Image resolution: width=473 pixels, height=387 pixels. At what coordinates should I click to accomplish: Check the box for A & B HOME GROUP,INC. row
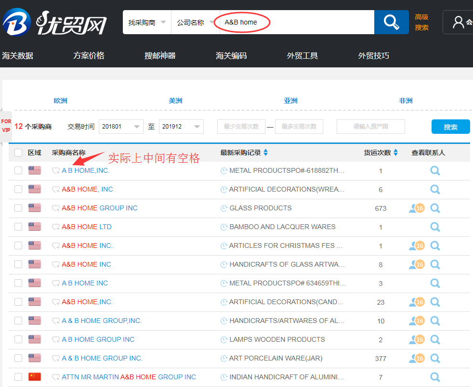18,321
